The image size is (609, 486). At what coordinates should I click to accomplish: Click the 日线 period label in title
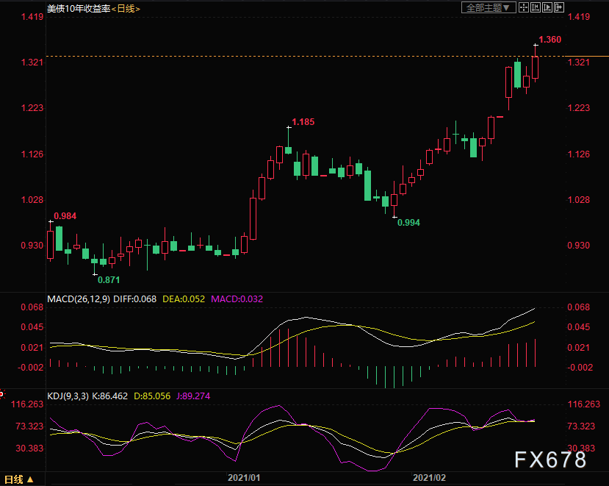[126, 9]
